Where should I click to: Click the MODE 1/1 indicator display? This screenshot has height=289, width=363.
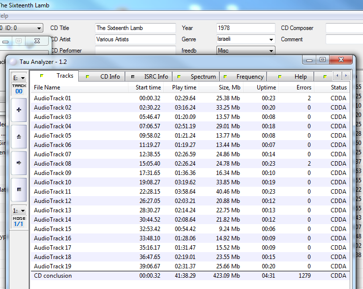pyautogui.click(x=19, y=222)
